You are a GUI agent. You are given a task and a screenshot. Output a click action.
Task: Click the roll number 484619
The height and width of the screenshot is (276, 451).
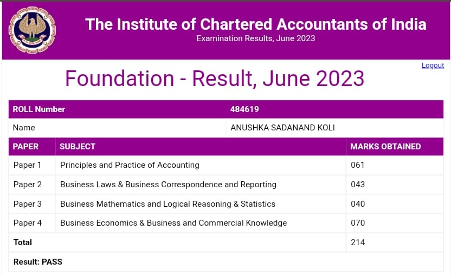(x=244, y=109)
